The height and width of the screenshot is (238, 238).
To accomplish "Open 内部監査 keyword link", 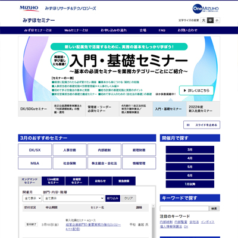I will 181,222.
